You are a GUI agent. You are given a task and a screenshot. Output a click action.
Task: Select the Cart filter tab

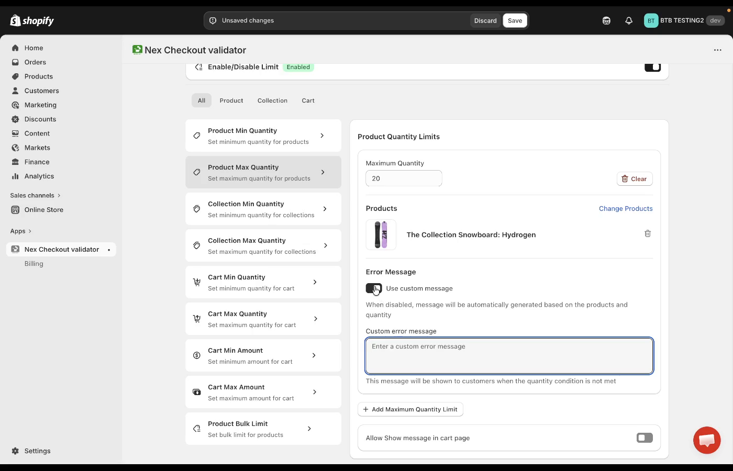click(308, 100)
